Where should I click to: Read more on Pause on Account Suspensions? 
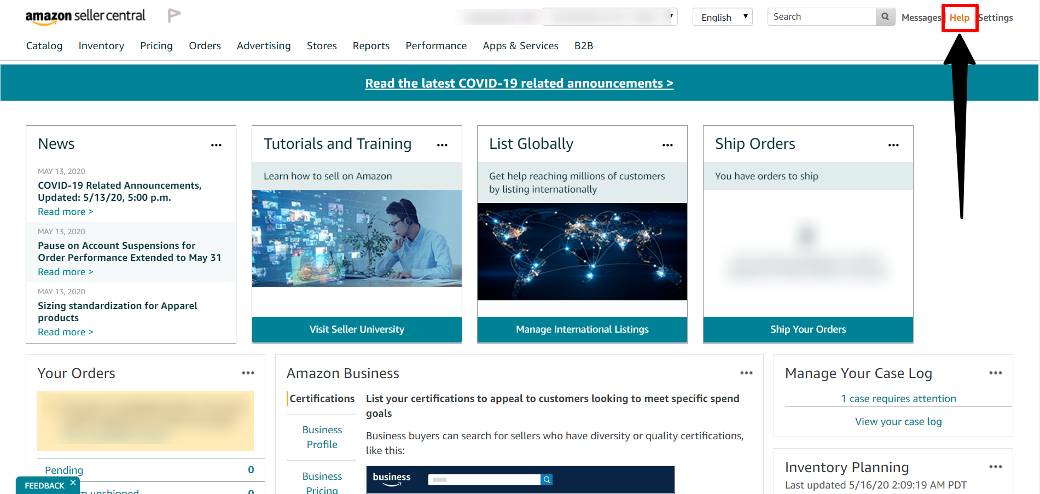66,272
